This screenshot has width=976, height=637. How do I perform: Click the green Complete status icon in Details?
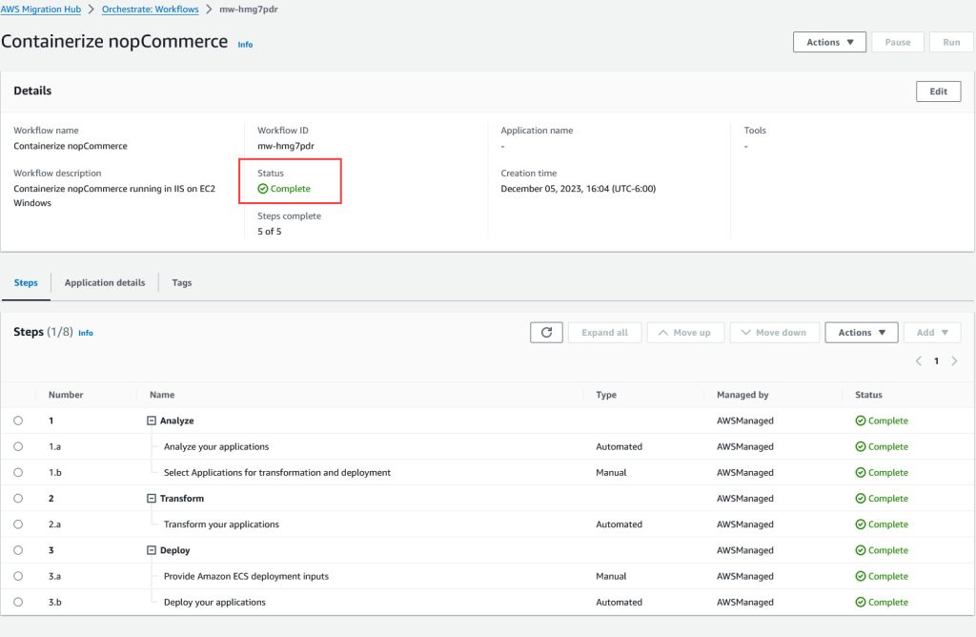(263, 189)
